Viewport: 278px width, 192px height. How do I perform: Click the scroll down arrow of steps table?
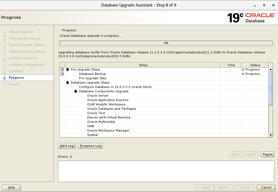[271, 135]
